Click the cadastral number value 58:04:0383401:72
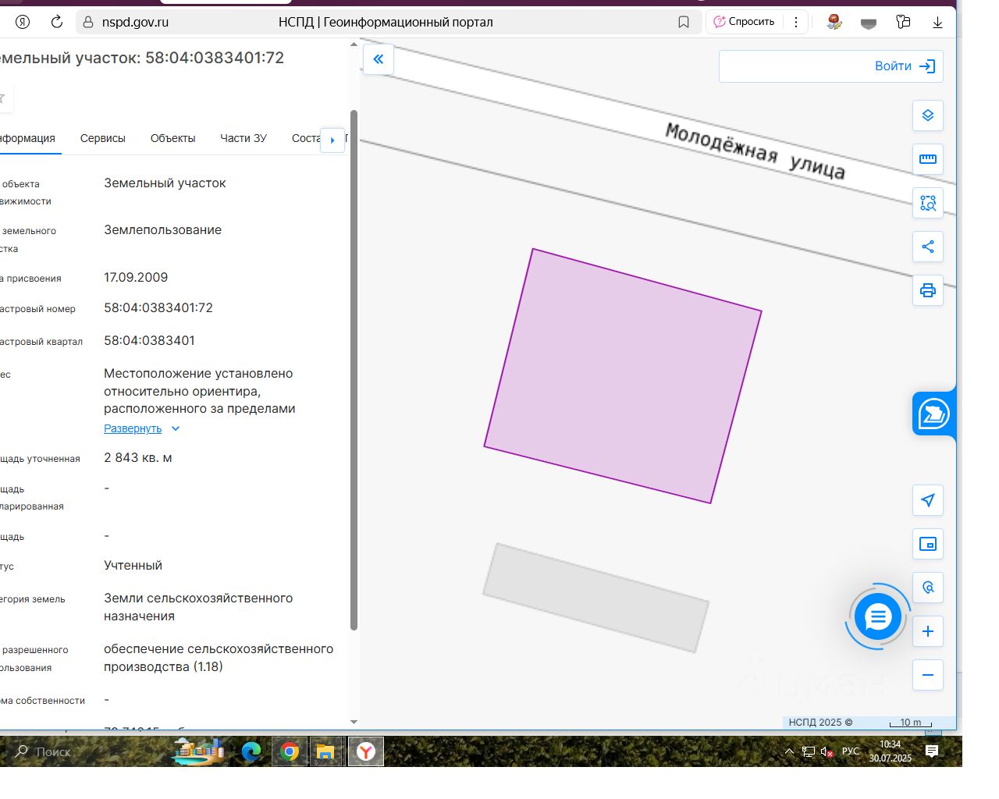This screenshot has height=799, width=999. tap(158, 307)
